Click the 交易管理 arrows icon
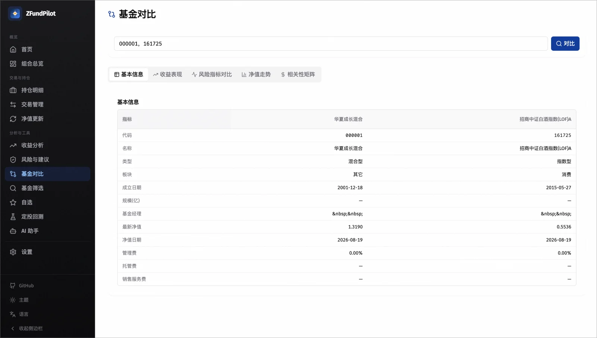 pyautogui.click(x=13, y=104)
